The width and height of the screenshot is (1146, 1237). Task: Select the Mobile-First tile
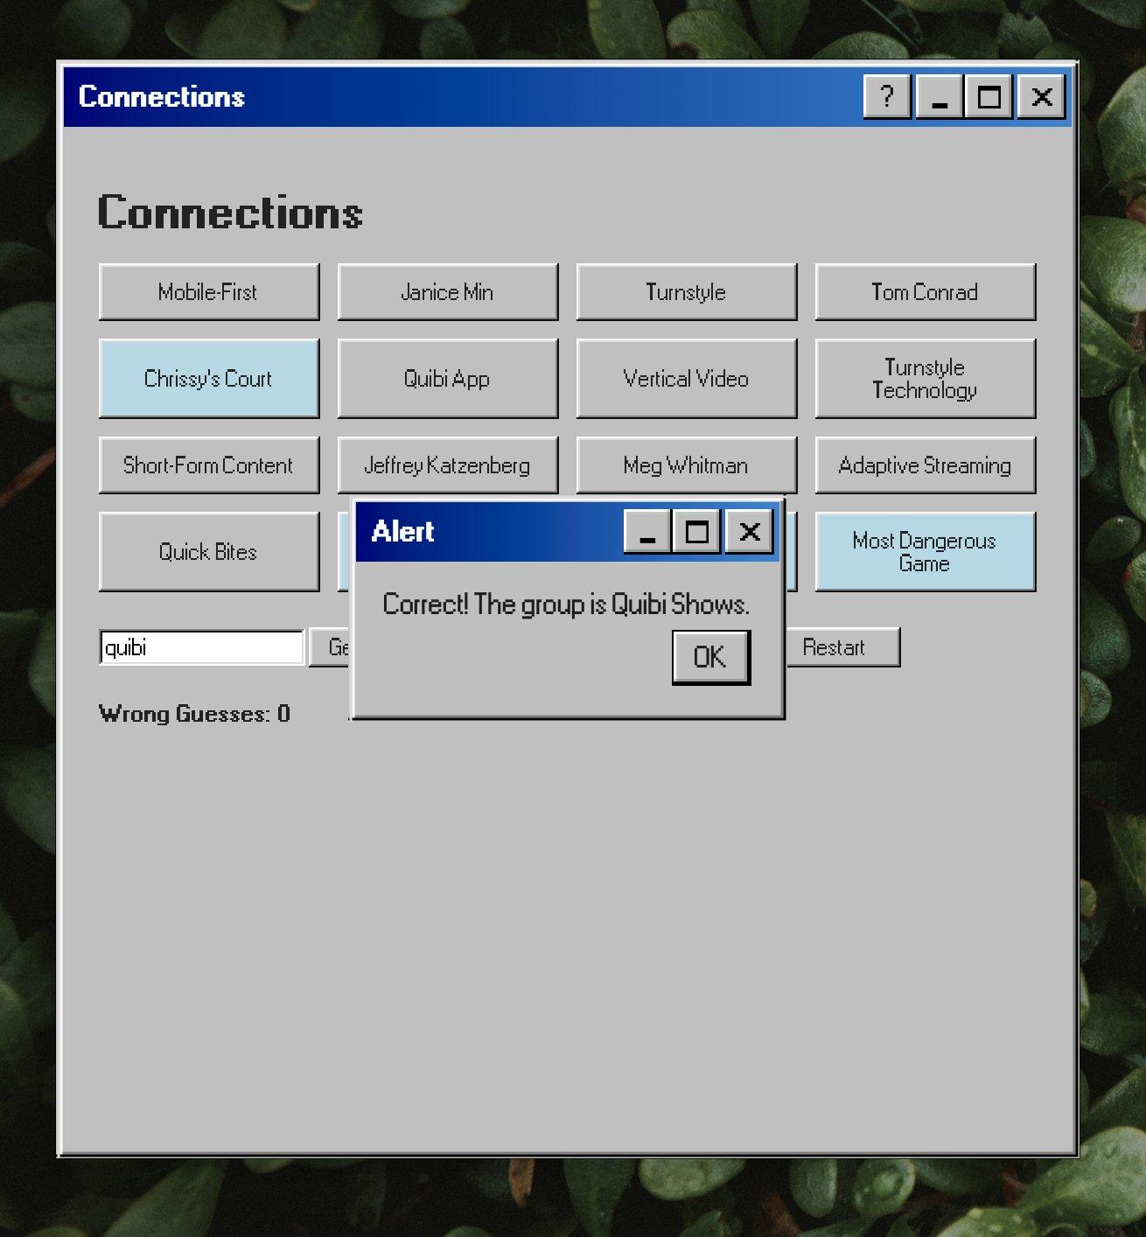tap(208, 292)
